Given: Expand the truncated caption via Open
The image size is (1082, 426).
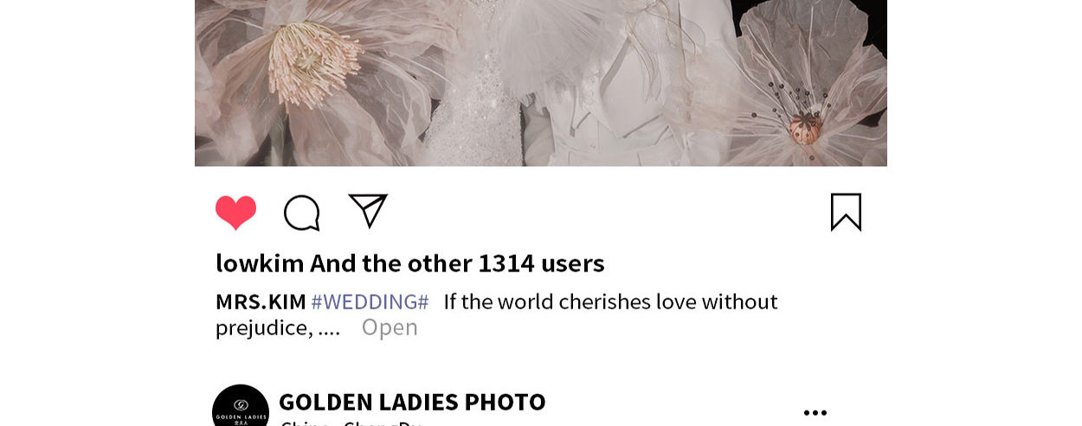Looking at the screenshot, I should point(390,327).
